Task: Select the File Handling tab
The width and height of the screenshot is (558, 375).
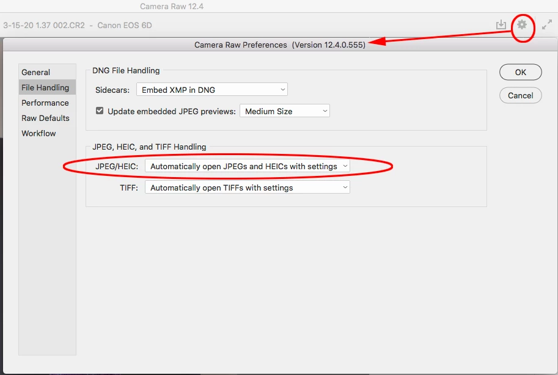Action: pyautogui.click(x=47, y=87)
